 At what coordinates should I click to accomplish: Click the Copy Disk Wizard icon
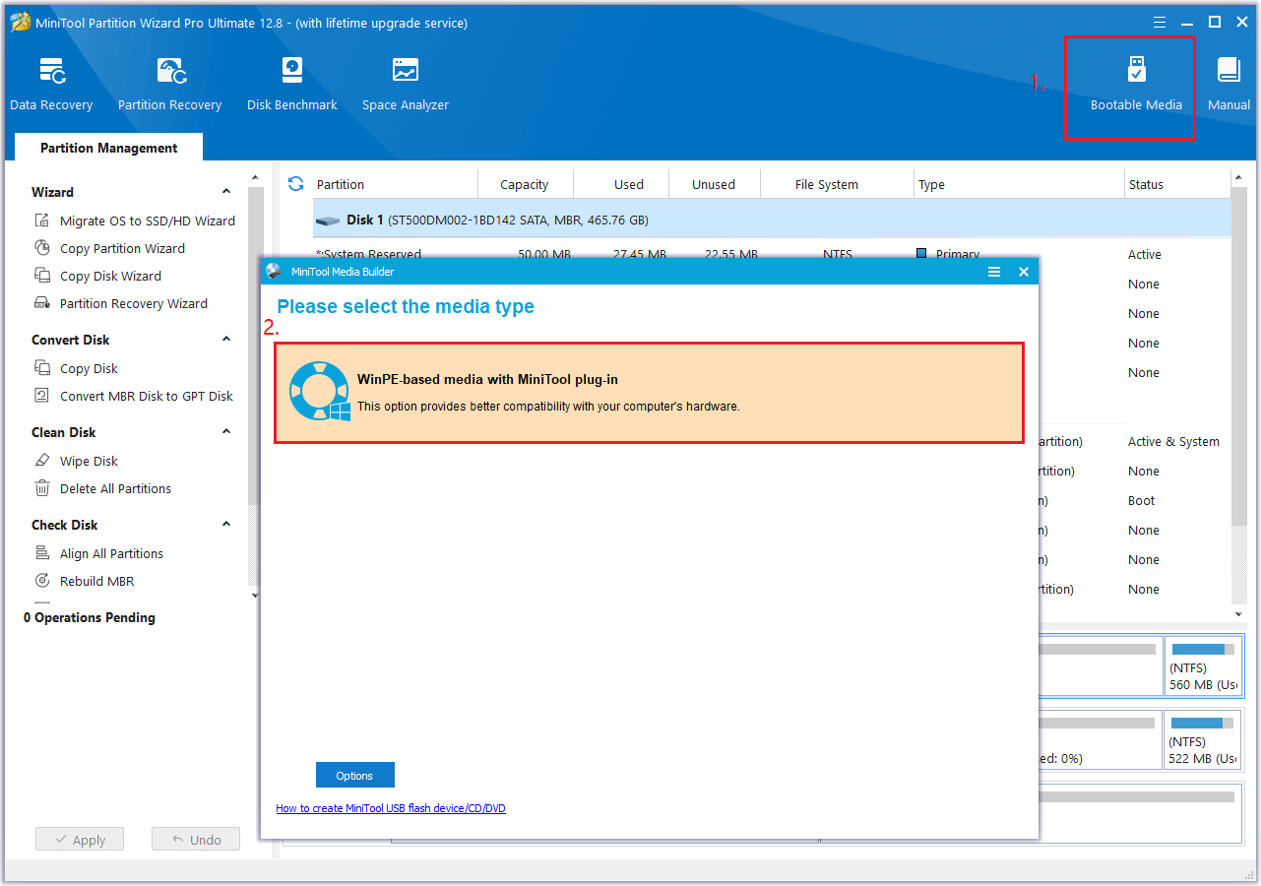point(42,276)
